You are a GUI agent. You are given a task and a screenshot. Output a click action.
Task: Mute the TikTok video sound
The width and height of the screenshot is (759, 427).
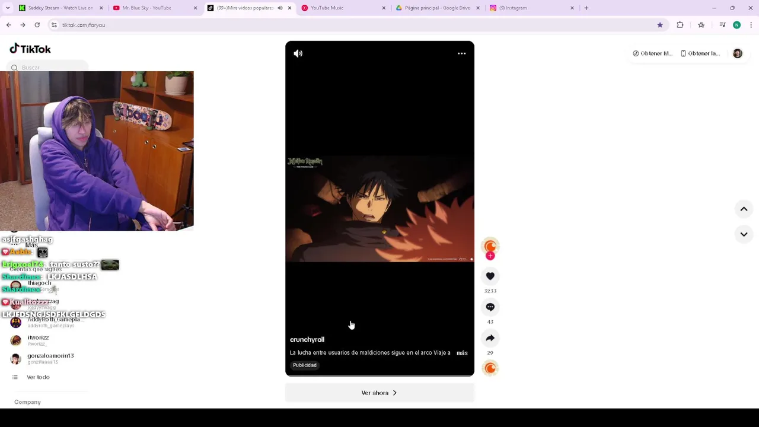[x=298, y=53]
